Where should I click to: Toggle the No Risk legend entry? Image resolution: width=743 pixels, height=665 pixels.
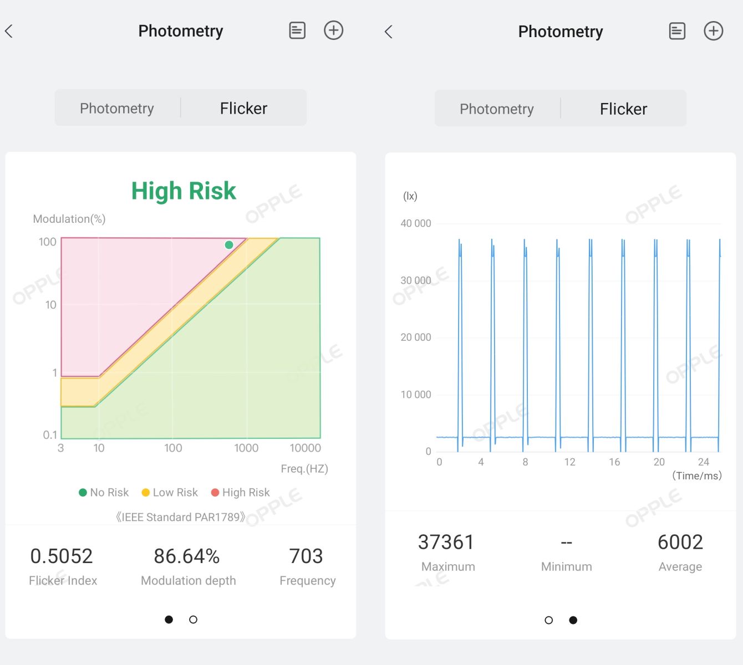click(x=104, y=492)
